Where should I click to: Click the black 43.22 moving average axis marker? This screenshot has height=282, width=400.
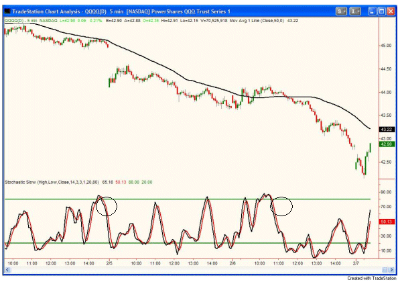pyautogui.click(x=387, y=130)
